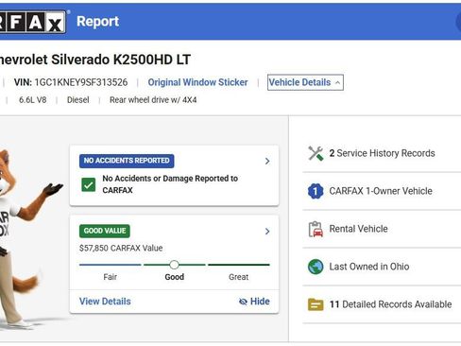
Task: Expand the Good Value card chevron
Action: coord(267,232)
